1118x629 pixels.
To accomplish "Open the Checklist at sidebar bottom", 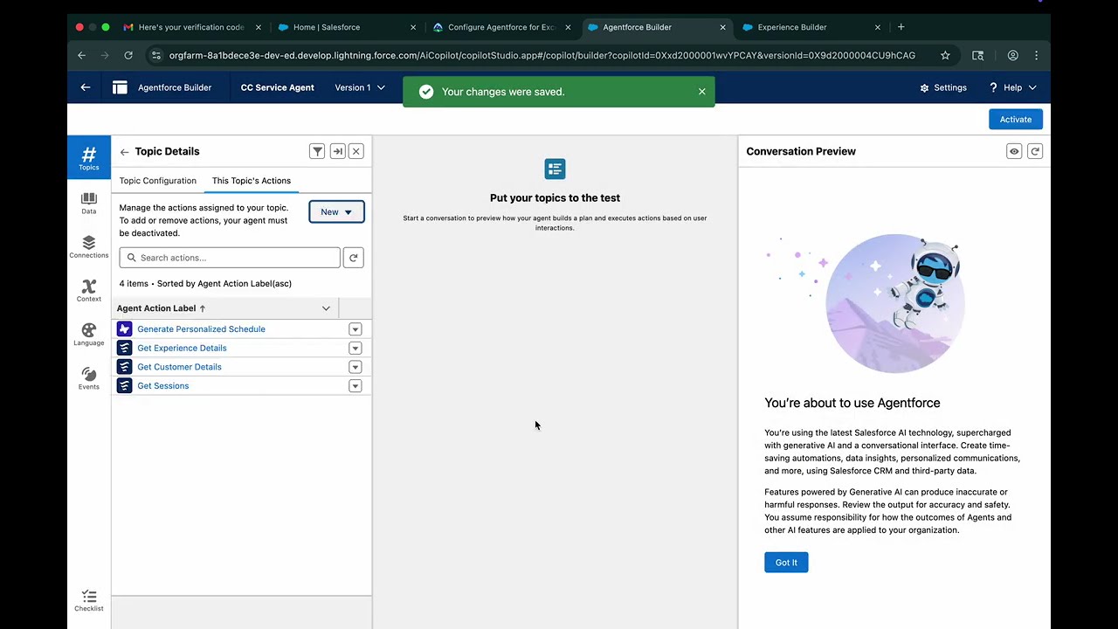I will (89, 600).
